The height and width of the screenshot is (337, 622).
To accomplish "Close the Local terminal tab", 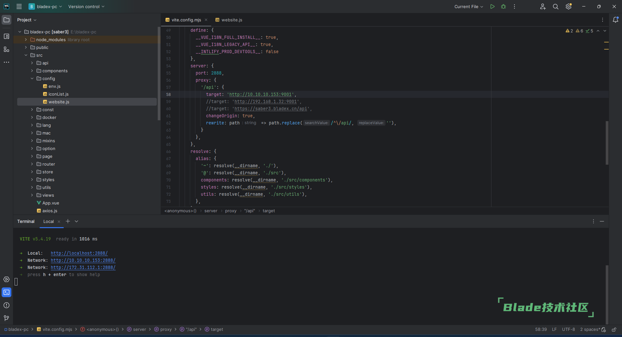I will click(x=59, y=222).
